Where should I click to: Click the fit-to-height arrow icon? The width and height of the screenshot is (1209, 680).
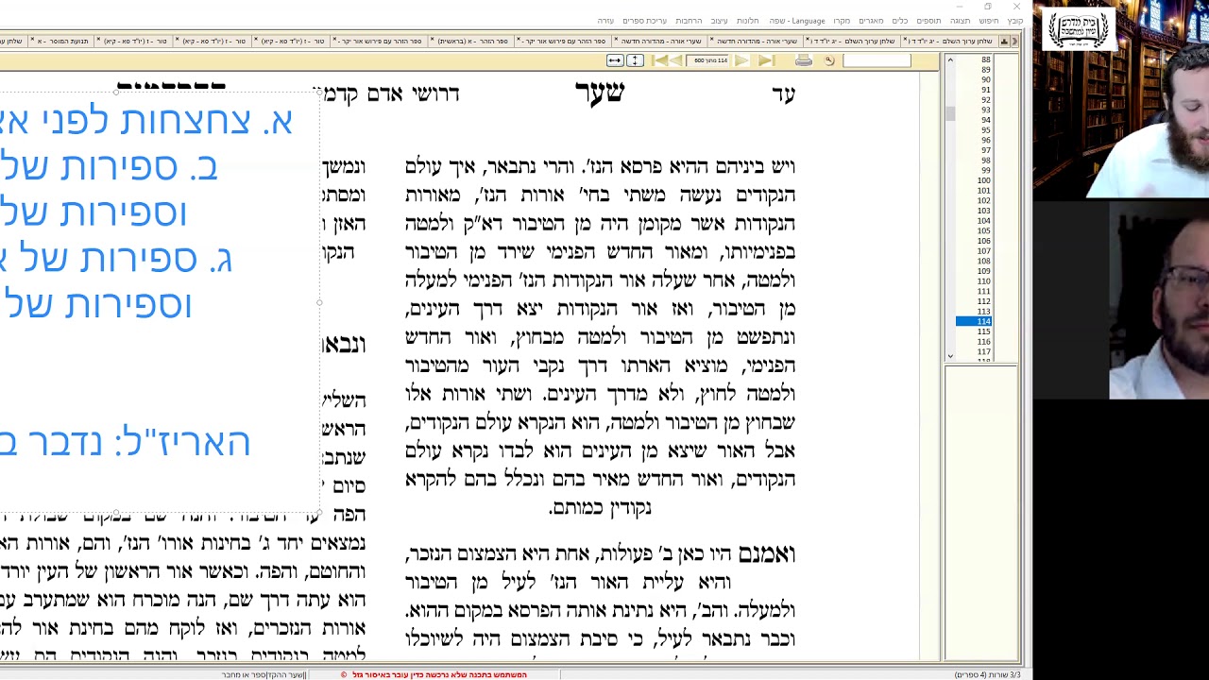pyautogui.click(x=635, y=60)
